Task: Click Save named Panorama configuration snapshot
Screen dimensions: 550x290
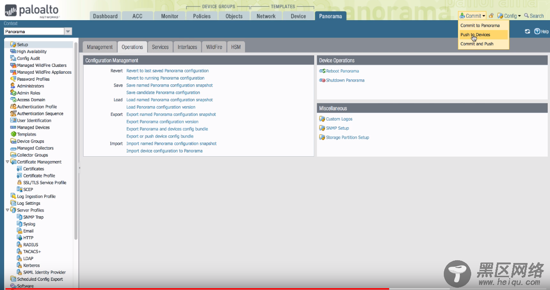Action: (x=169, y=86)
